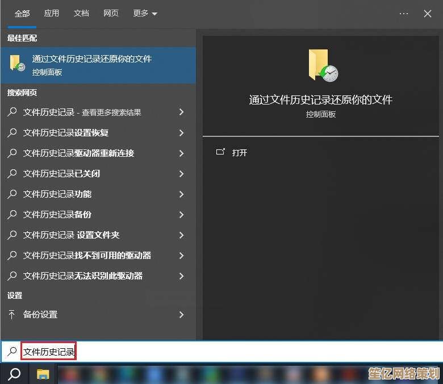
Task: Expand chevron next to 备份设置
Action: coord(182,315)
